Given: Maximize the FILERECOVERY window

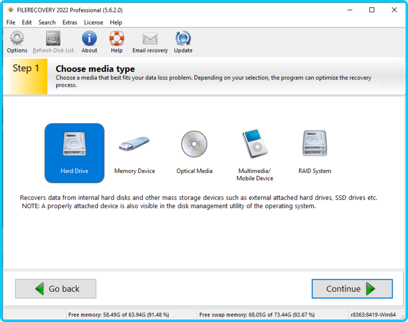Looking at the screenshot, I should (x=372, y=10).
